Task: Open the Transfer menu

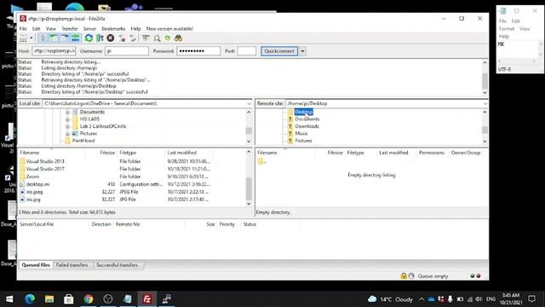Action: click(x=70, y=28)
